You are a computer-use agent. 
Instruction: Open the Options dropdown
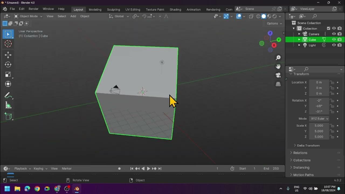pyautogui.click(x=274, y=23)
